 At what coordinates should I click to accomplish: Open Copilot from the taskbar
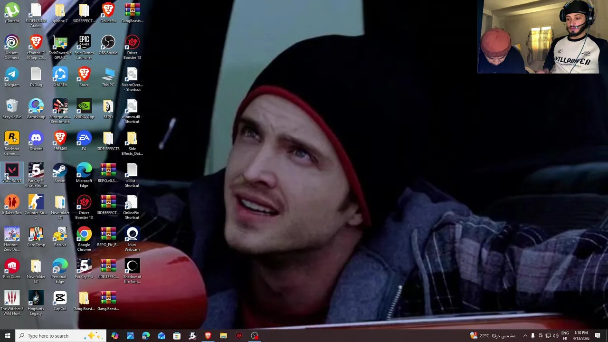(115, 336)
